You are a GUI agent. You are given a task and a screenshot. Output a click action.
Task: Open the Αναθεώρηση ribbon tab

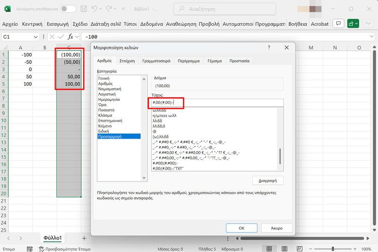[x=181, y=24]
